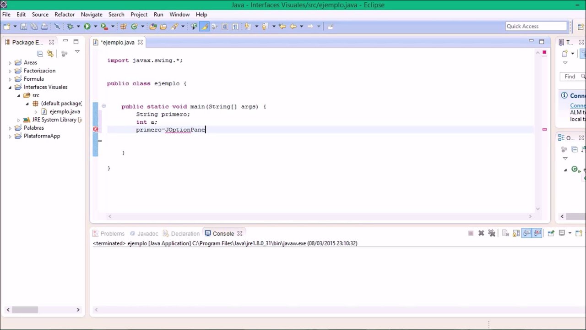Remove All Terminated Launches in Console
This screenshot has height=330, width=586.
point(492,233)
